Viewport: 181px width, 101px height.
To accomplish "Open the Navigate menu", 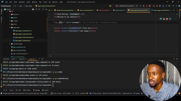I will 22,2.
